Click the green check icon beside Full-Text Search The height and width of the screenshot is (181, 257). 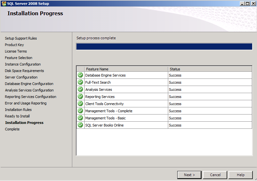click(x=80, y=82)
